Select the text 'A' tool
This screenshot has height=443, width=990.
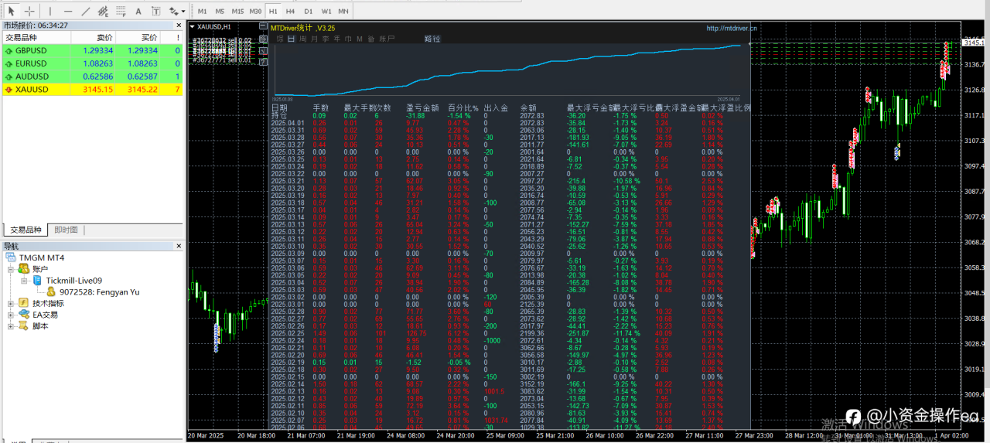point(138,12)
